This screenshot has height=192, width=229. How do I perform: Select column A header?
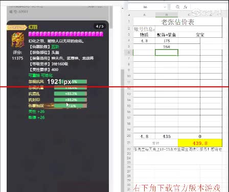coord(144,15)
